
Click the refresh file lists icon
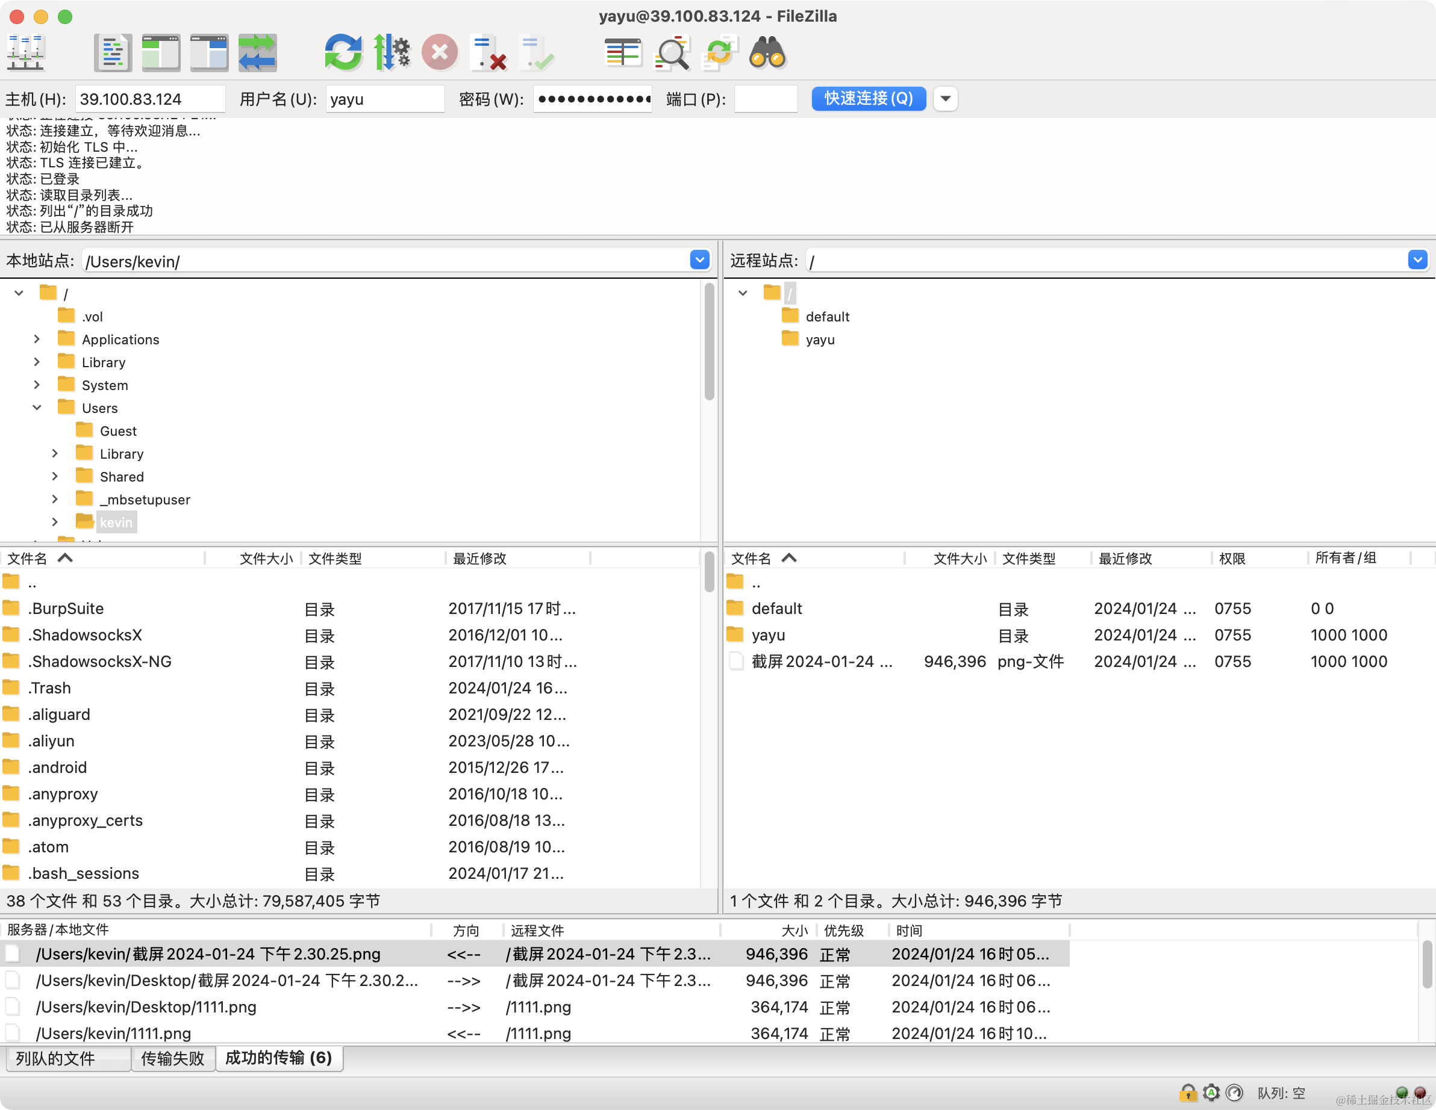(x=343, y=52)
